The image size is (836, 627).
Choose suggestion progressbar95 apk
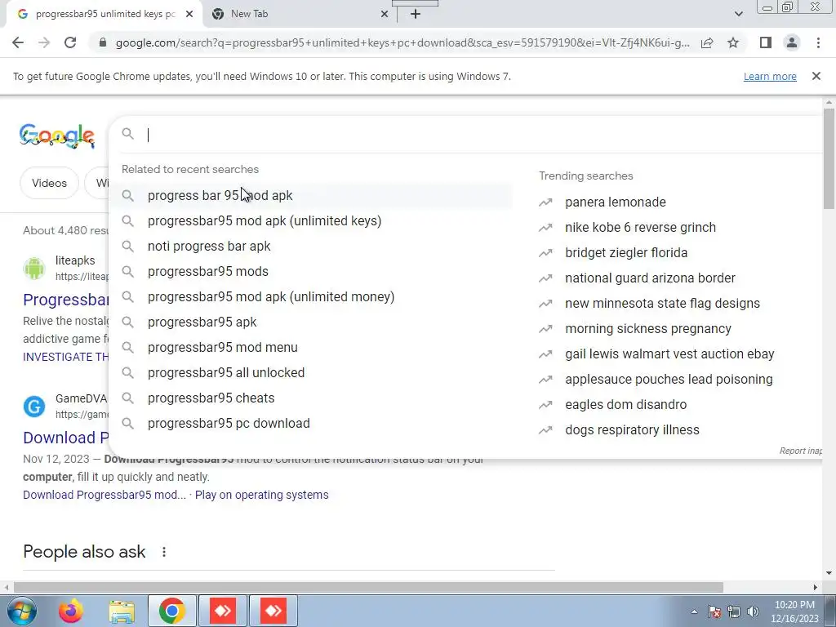point(310,322)
